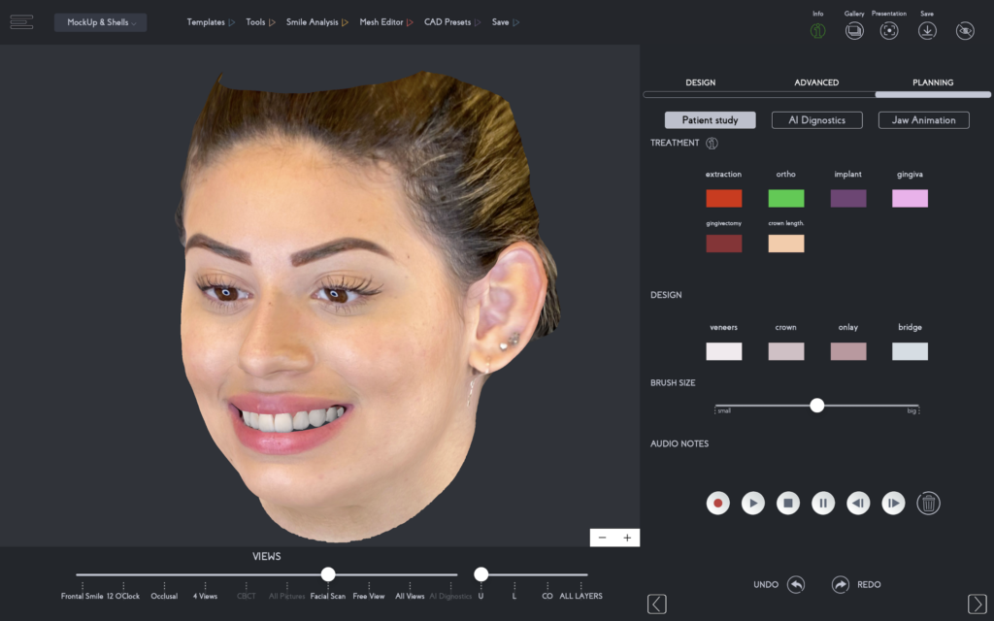
Task: Switch to the ADVANCED tab
Action: click(x=816, y=82)
